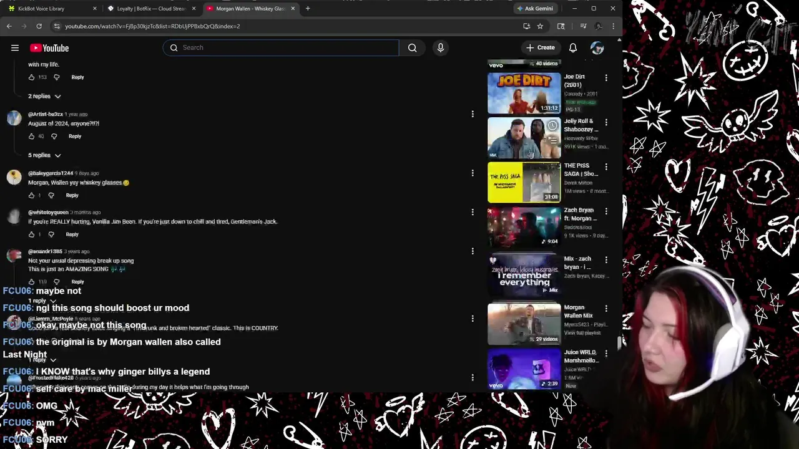Viewport: 799px width, 449px height.
Task: Open more actions for Zach Bryan video
Action: click(x=606, y=211)
